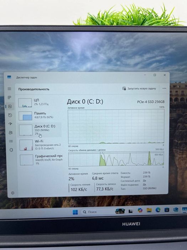The height and width of the screenshot is (250, 187).
Task: Click the search highlight image in taskbar
Action: click(x=120, y=211)
